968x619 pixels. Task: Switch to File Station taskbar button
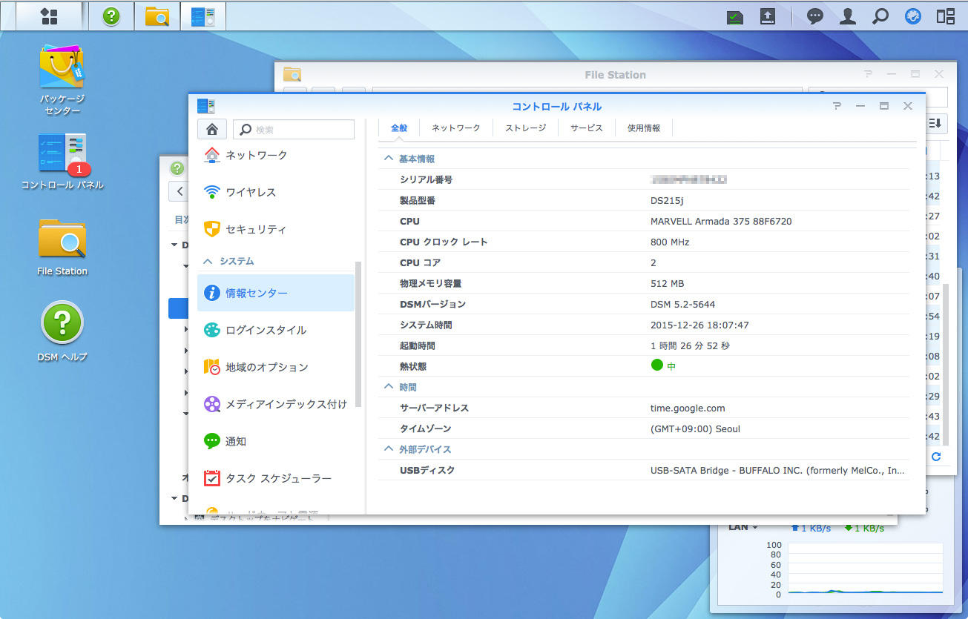(157, 16)
